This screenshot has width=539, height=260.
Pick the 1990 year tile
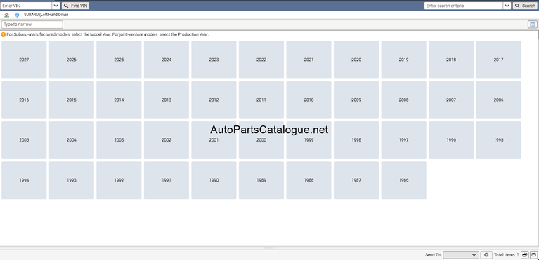tap(214, 180)
